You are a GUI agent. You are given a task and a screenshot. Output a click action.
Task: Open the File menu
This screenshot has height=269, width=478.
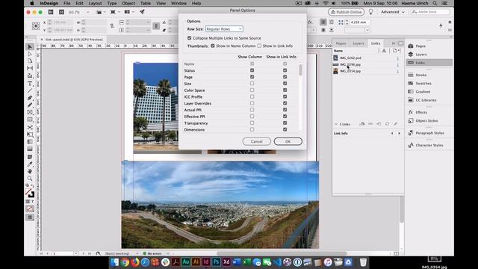(66, 3)
